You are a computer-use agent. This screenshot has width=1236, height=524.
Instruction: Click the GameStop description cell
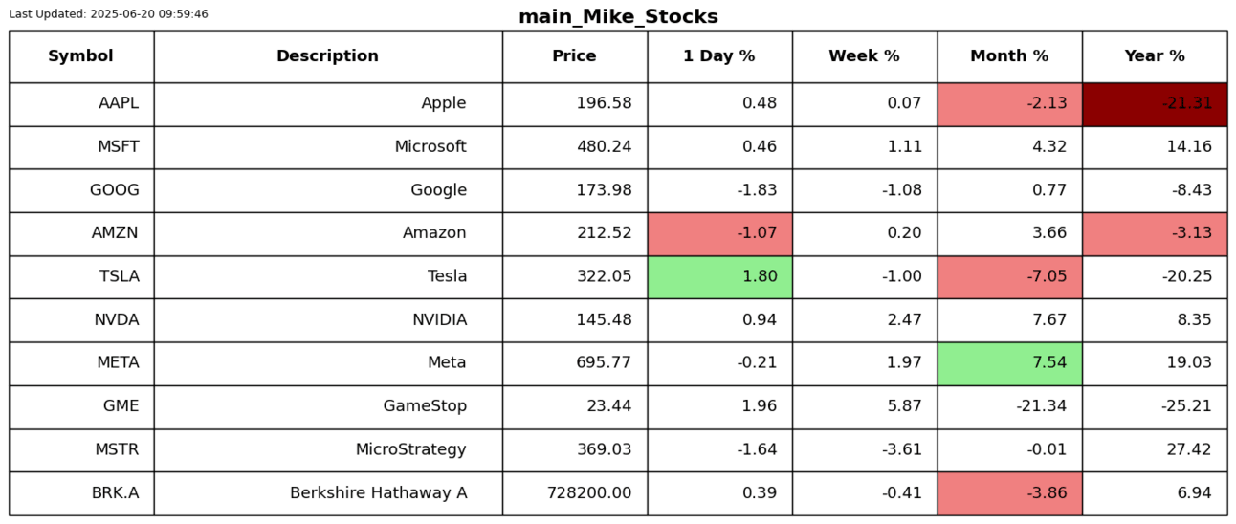point(327,406)
